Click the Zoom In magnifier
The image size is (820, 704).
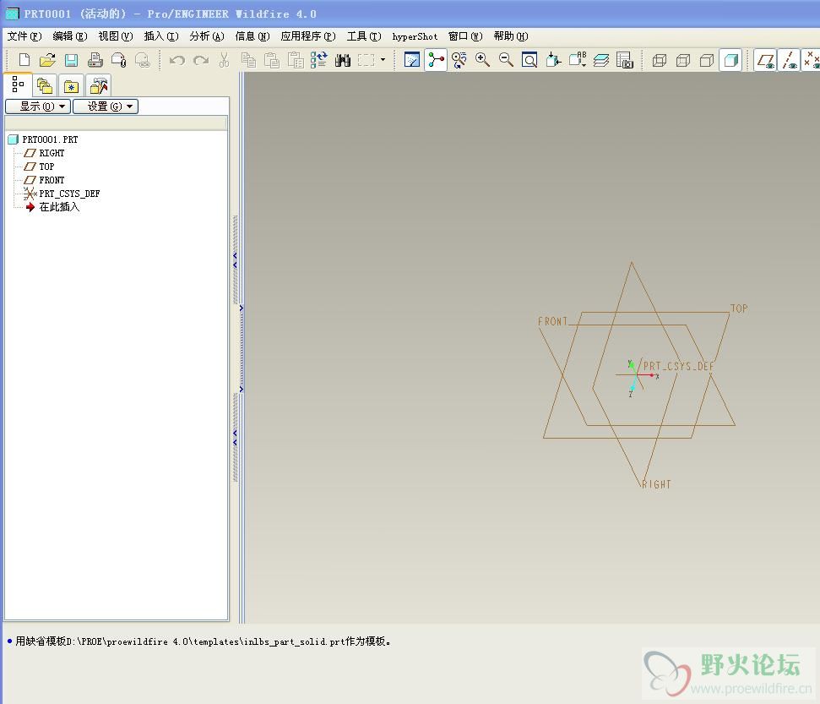click(x=482, y=60)
